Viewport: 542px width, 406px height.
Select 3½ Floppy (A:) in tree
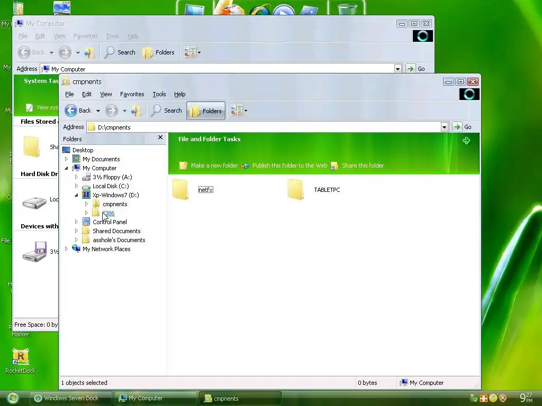coord(112,177)
